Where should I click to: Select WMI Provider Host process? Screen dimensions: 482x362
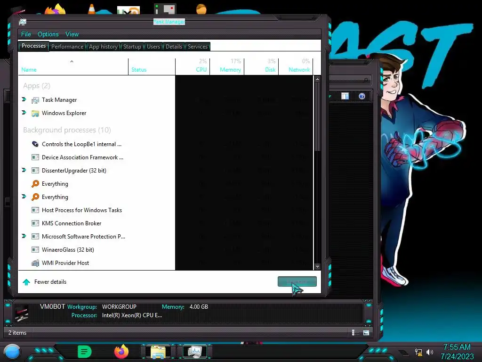[x=166, y=263]
